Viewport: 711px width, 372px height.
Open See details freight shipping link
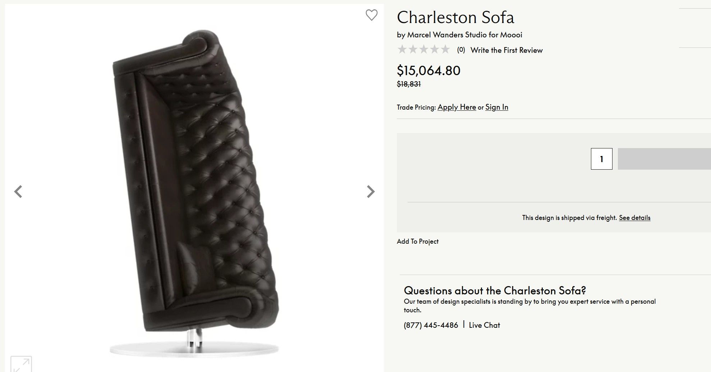pos(634,218)
